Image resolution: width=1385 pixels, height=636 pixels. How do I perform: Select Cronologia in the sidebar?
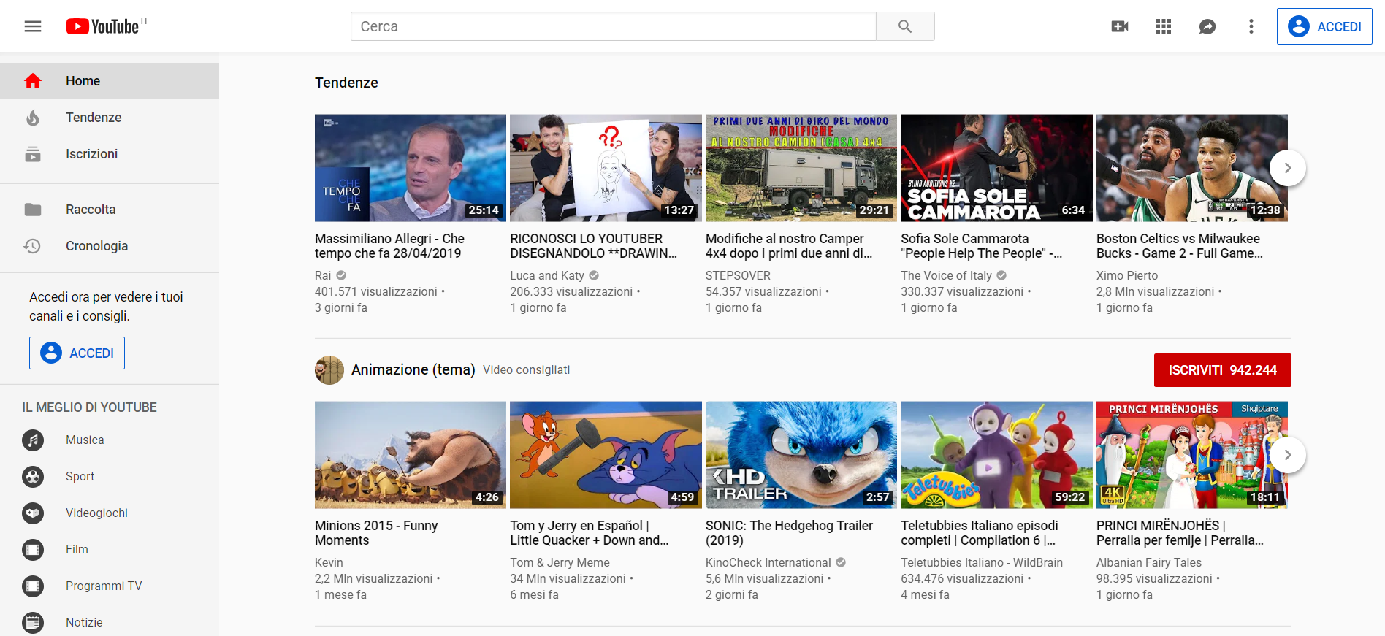[110, 246]
